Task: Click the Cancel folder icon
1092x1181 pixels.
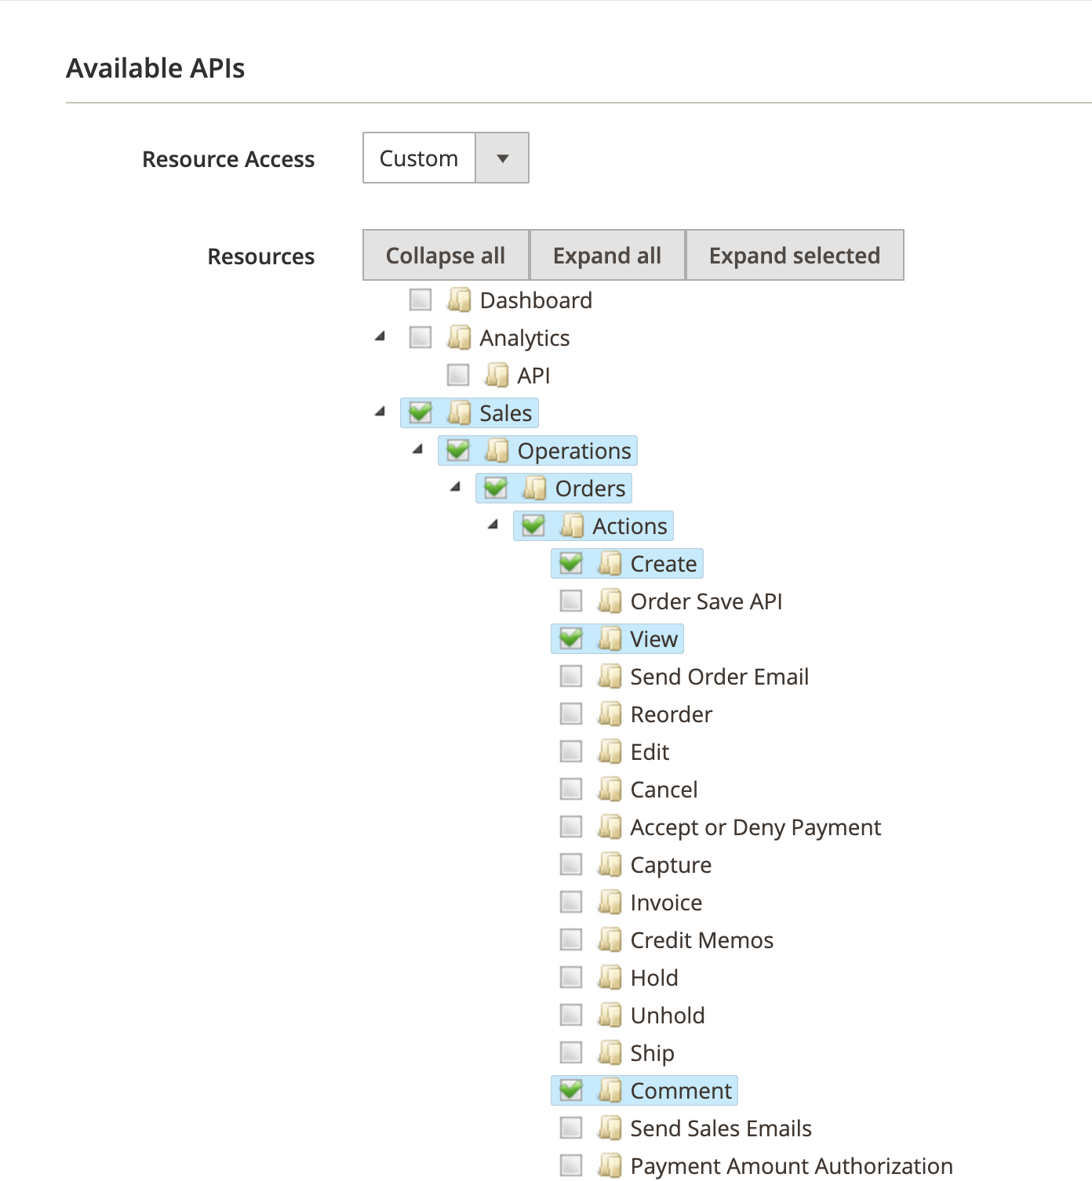Action: tap(610, 789)
